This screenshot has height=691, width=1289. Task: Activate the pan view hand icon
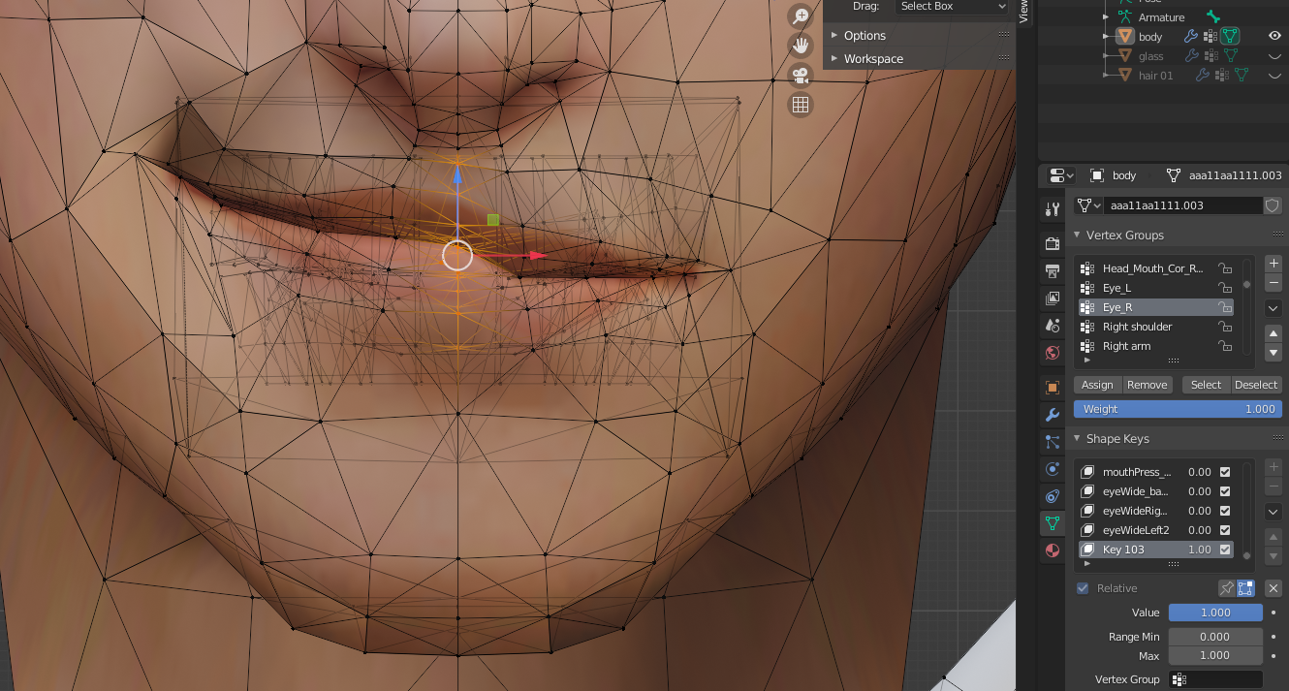[x=801, y=45]
